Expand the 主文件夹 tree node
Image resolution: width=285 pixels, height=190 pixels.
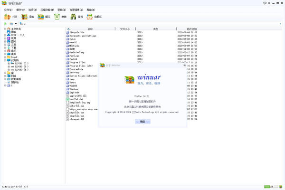pyautogui.click(x=5, y=29)
